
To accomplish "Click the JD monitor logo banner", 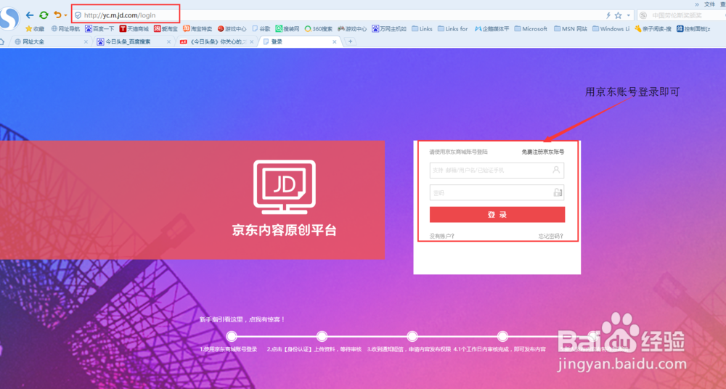I will (x=285, y=187).
